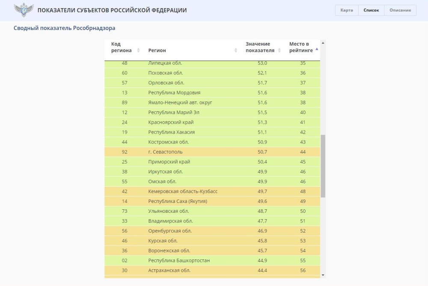
Task: Click the site title Показатели субъектов Российской Федерации
Action: click(112, 10)
